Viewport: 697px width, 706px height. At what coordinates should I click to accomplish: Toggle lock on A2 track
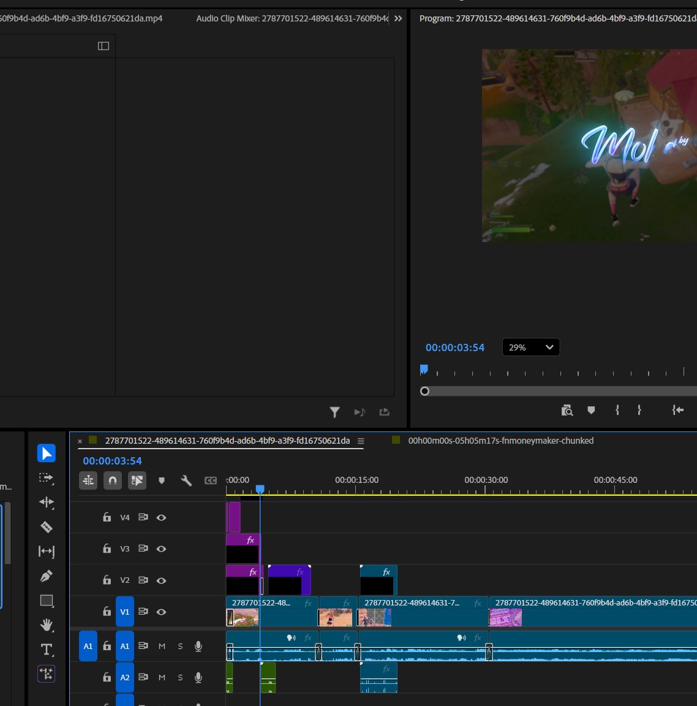[107, 677]
